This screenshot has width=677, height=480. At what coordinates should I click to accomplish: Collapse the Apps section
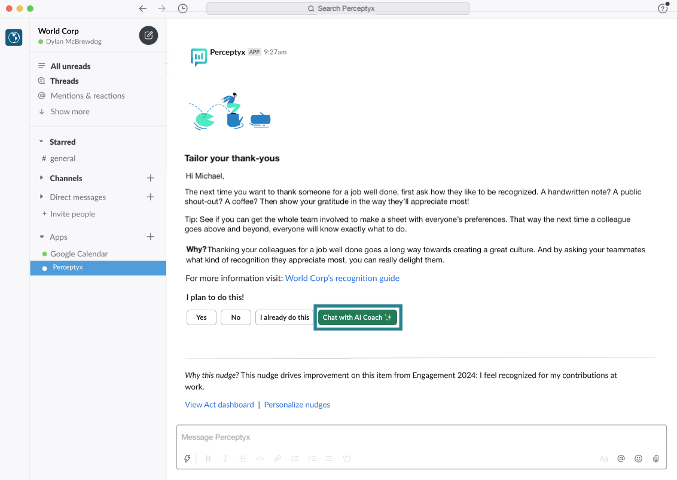click(41, 237)
